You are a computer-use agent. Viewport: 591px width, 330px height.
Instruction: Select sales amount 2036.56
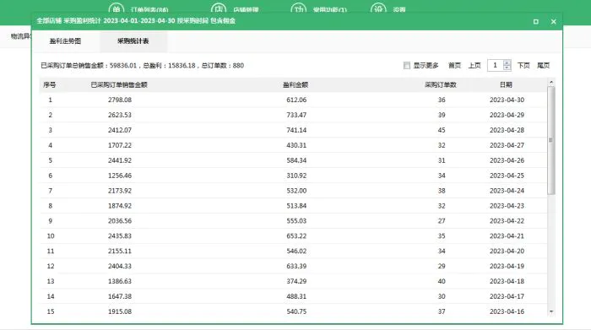click(x=120, y=221)
